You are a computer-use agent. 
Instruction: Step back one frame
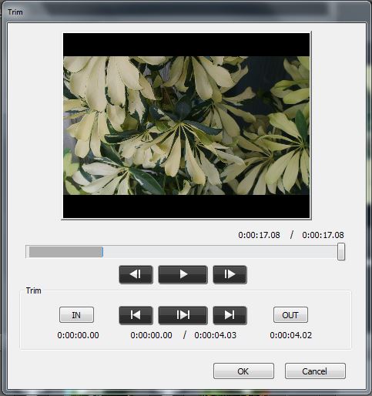pos(136,274)
